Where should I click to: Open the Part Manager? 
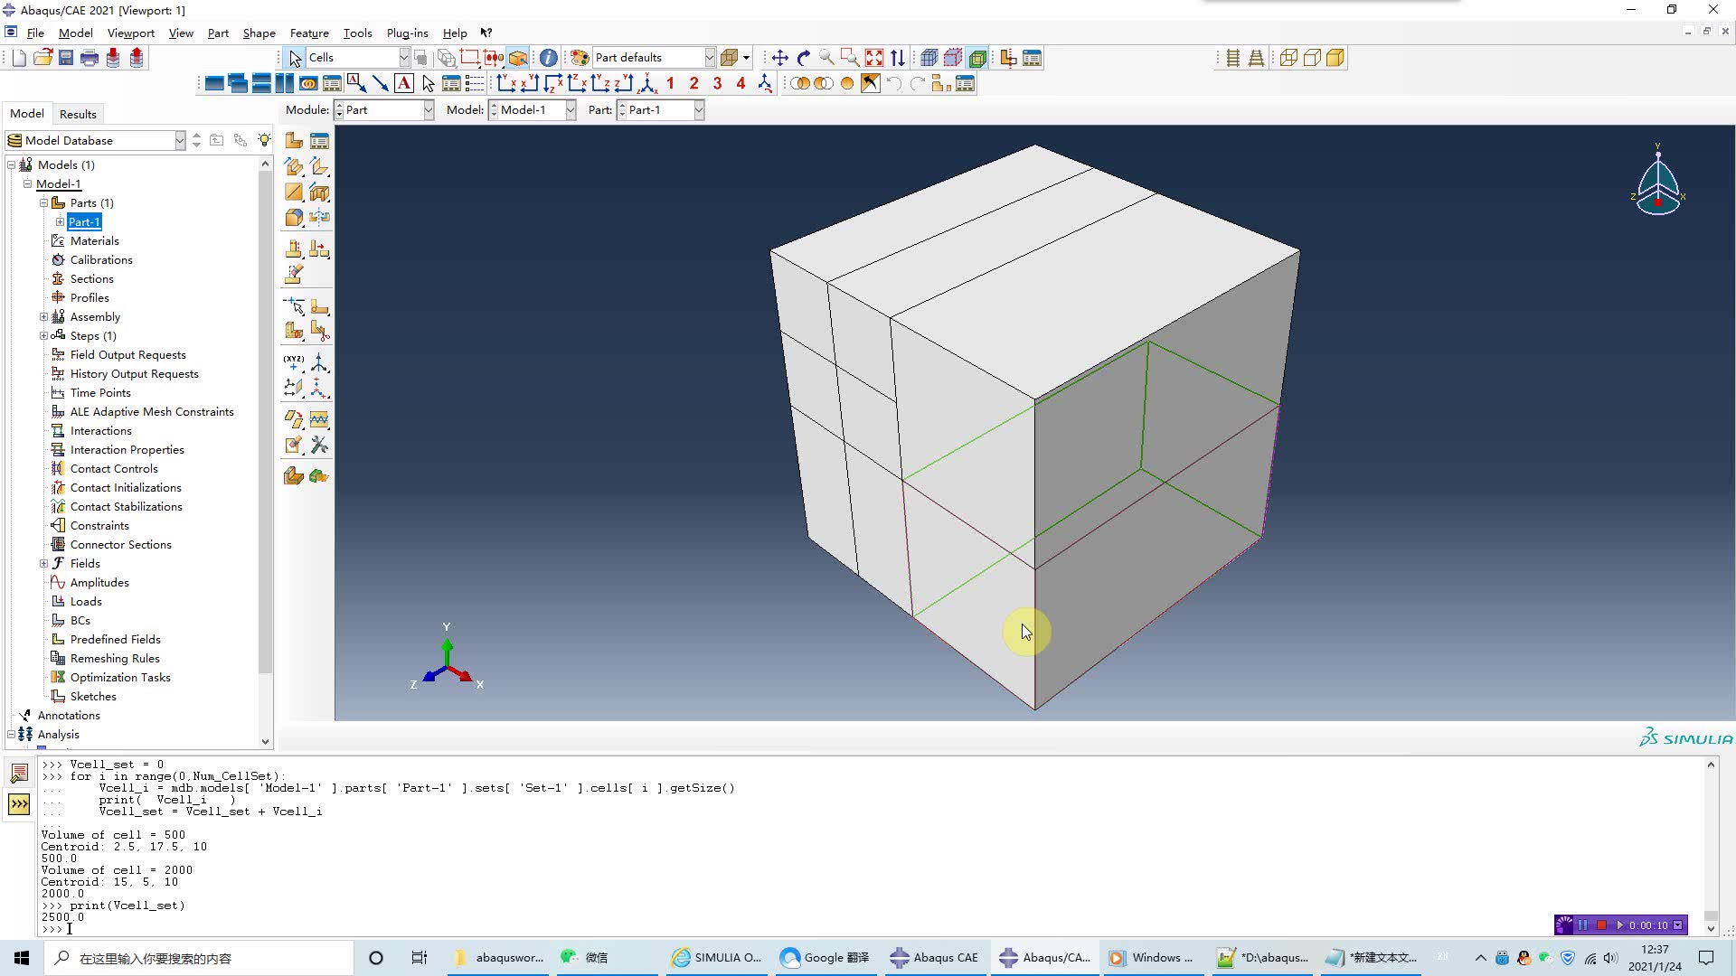point(320,141)
